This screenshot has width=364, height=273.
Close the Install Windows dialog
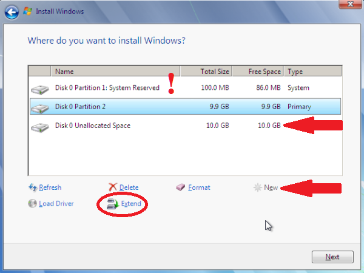click(350, 4)
